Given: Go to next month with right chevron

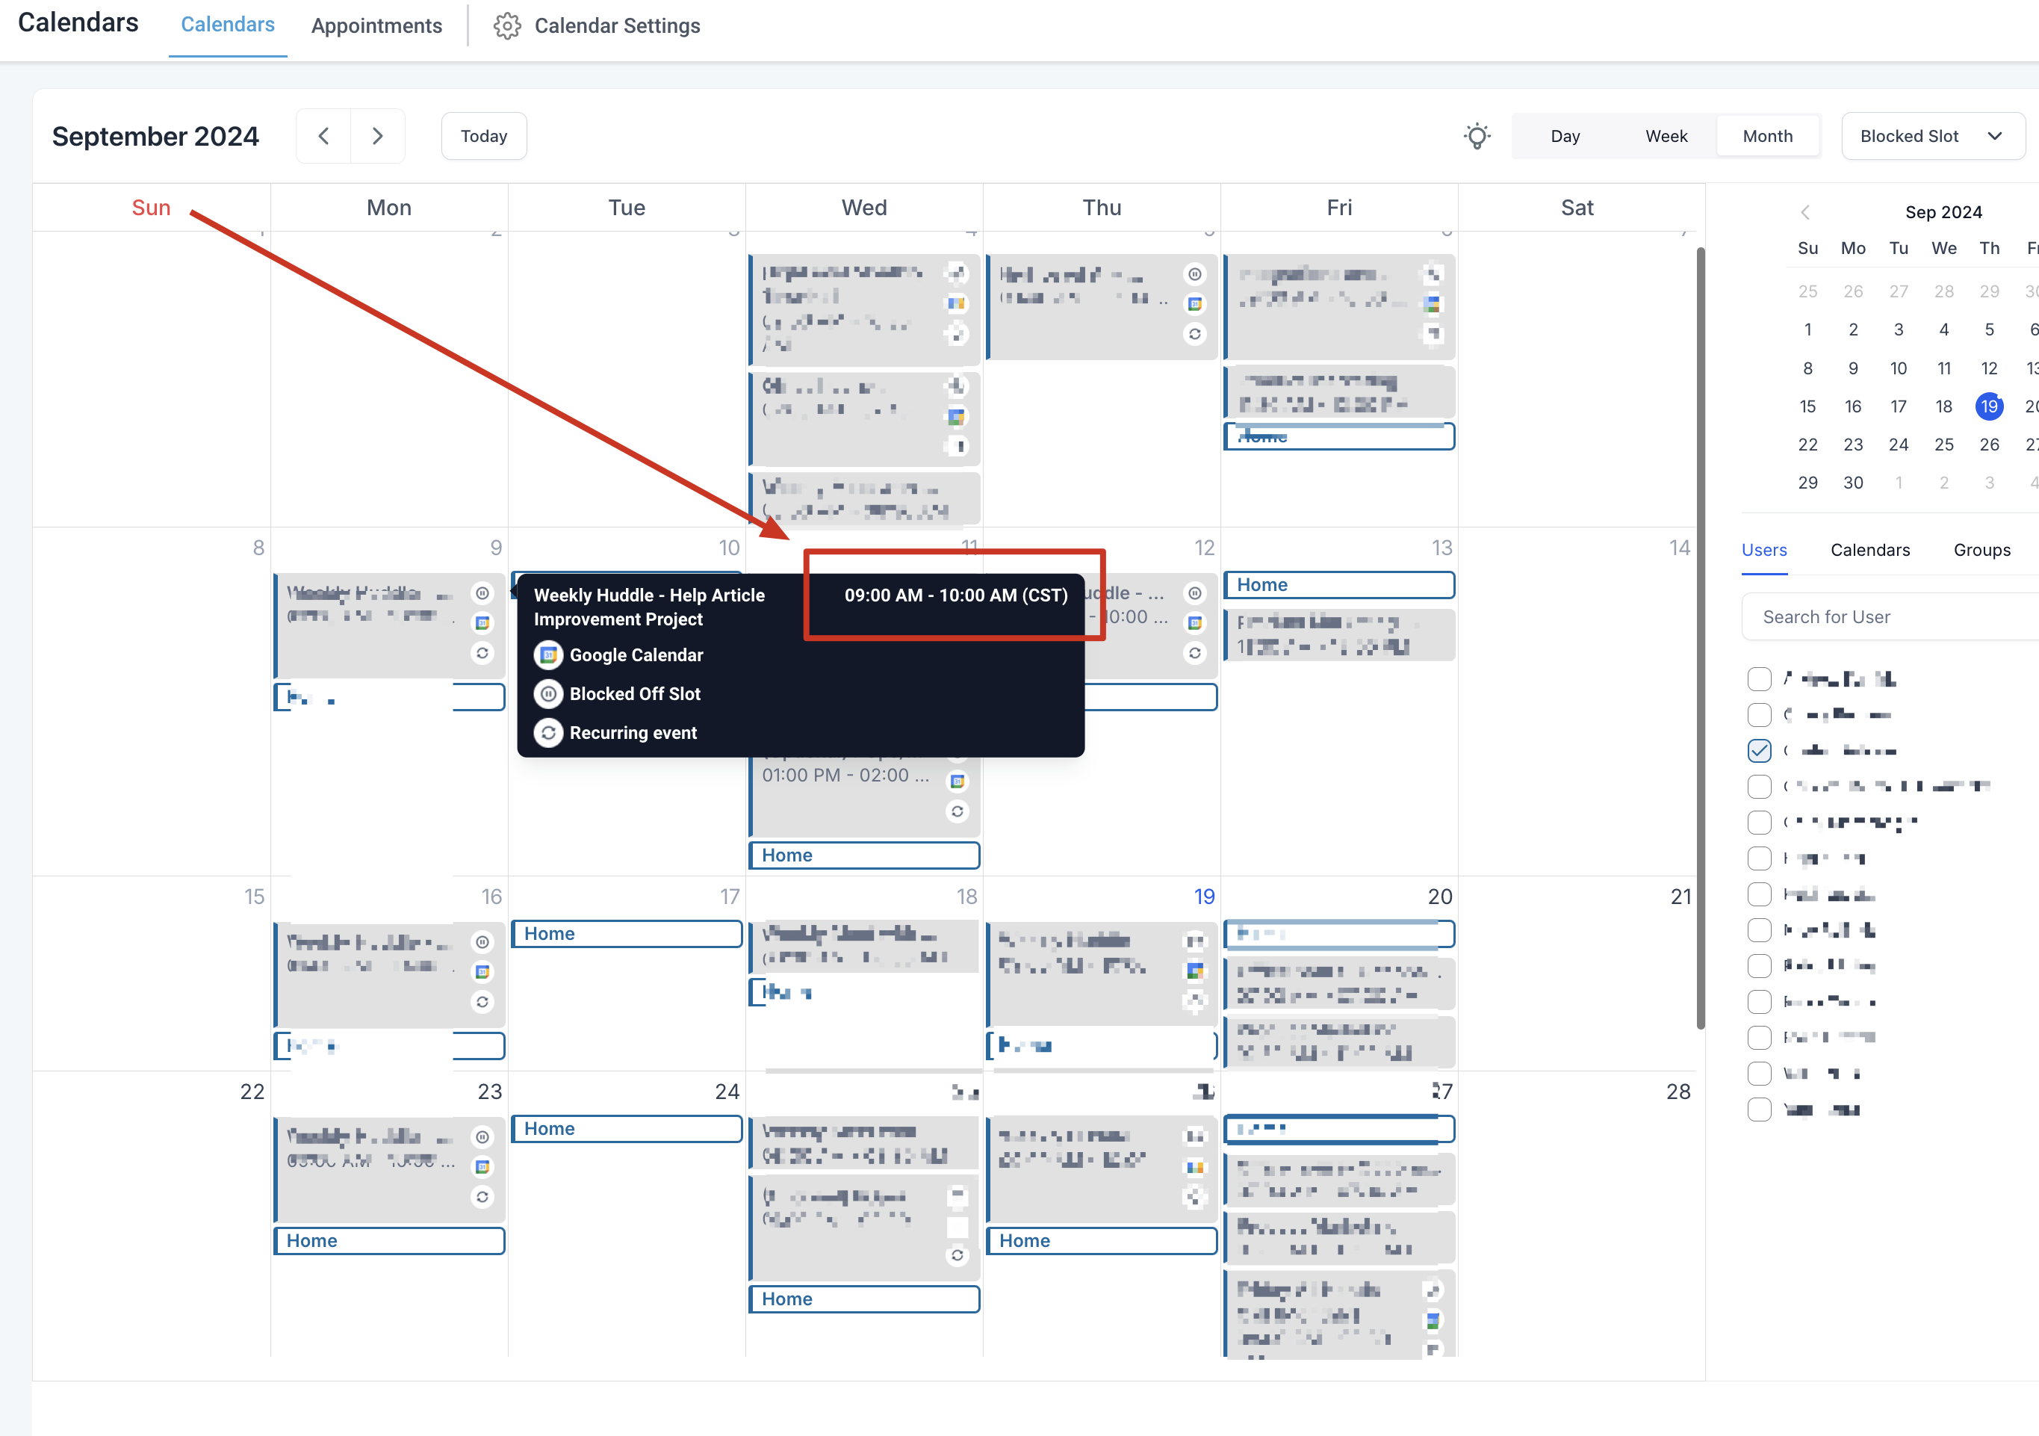Looking at the screenshot, I should (x=377, y=136).
